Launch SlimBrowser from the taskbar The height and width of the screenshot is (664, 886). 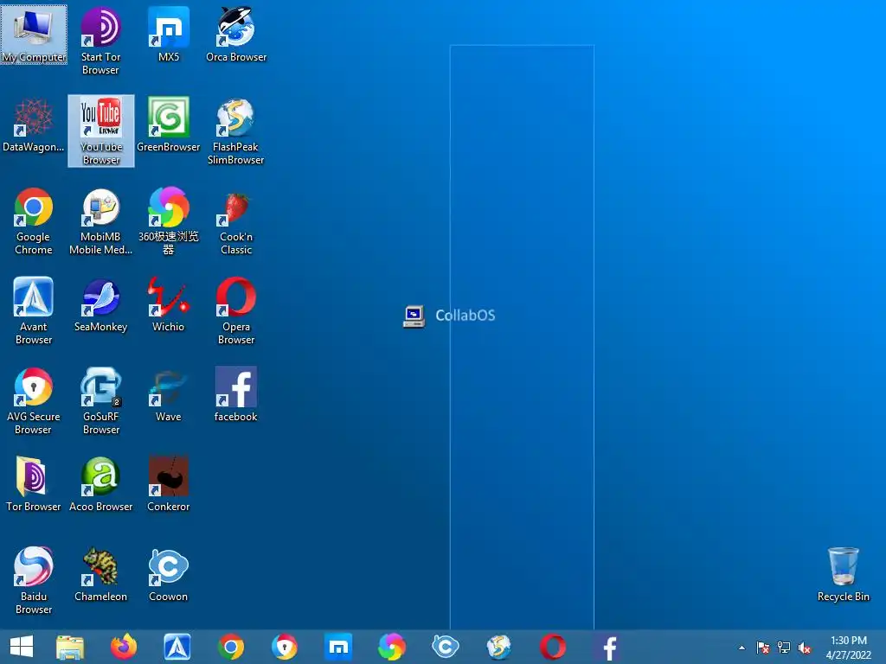coord(499,647)
